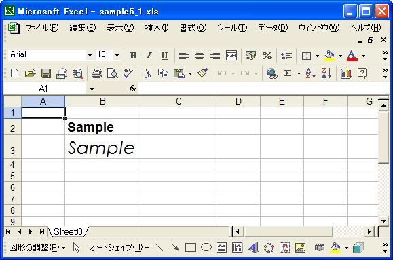
Task: Insert hyperlink globe icon
Action: tap(272, 73)
